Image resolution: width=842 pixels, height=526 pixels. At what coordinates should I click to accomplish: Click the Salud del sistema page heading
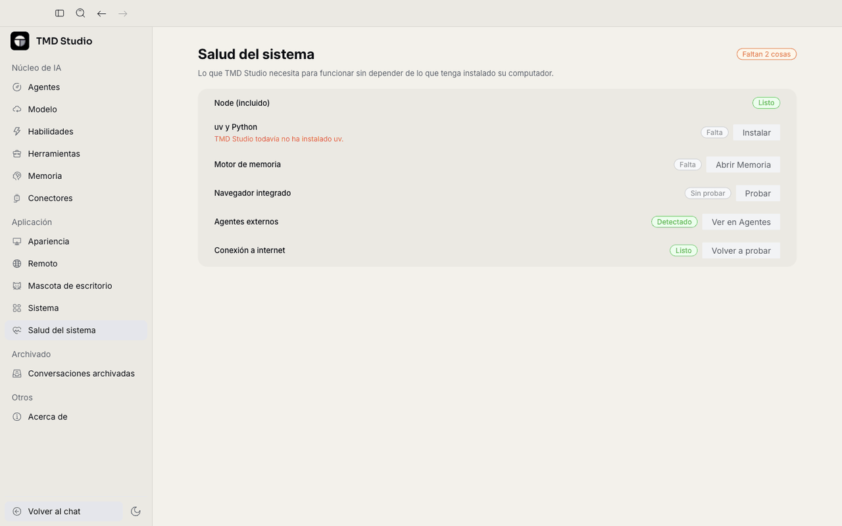[x=256, y=54]
